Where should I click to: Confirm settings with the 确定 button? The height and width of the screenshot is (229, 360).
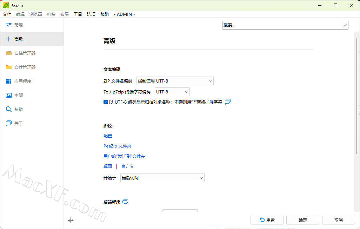pos(302,220)
